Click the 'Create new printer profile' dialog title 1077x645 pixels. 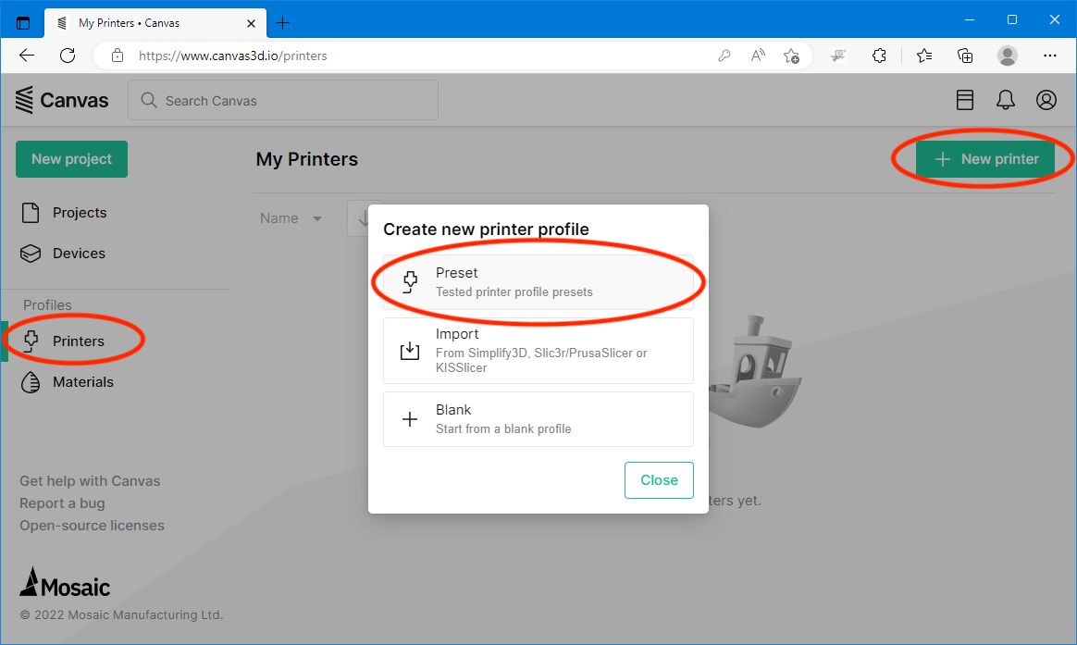pos(487,229)
